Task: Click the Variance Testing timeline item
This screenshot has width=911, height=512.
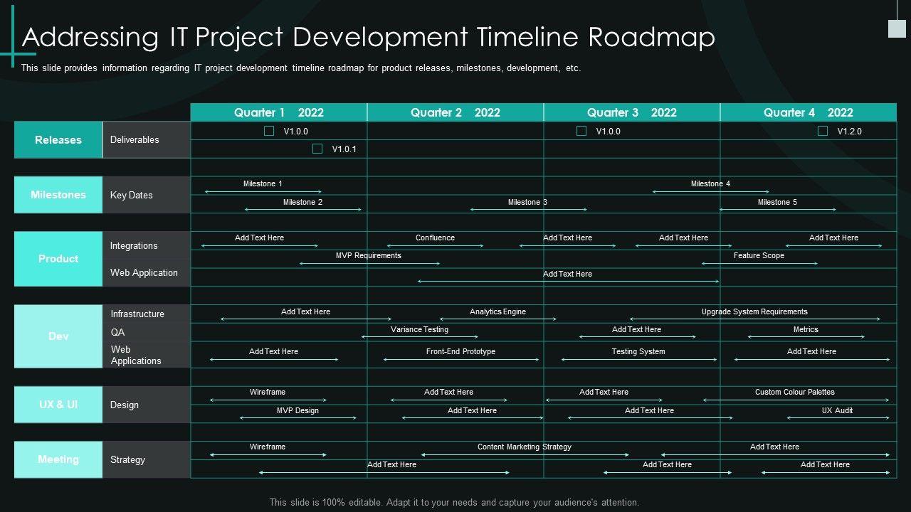Action: point(419,330)
